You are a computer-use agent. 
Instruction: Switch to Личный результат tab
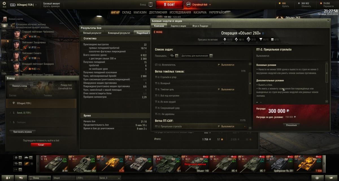point(92,33)
